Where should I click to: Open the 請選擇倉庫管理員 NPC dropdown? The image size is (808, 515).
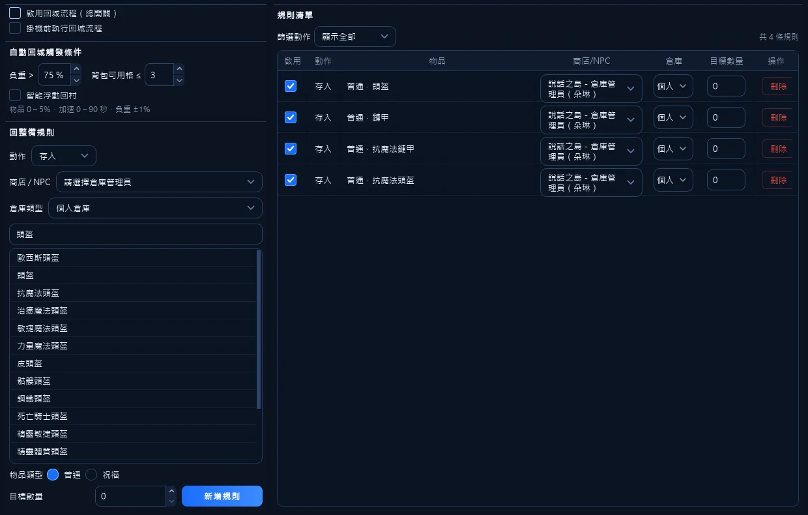pos(159,182)
